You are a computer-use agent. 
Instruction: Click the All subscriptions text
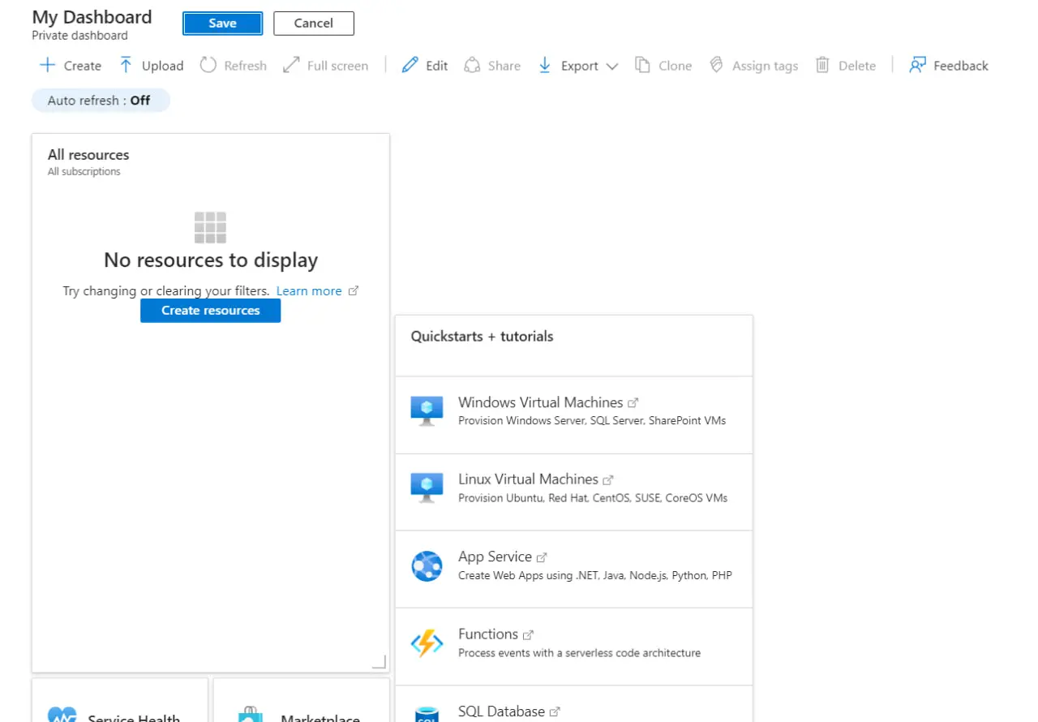coord(84,172)
